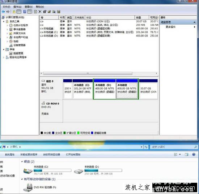Image resolution: width=199 pixels, height=194 pixels.
Task: Select the 本地磁盘 (D:) row in the volume list
Action: (99, 36)
